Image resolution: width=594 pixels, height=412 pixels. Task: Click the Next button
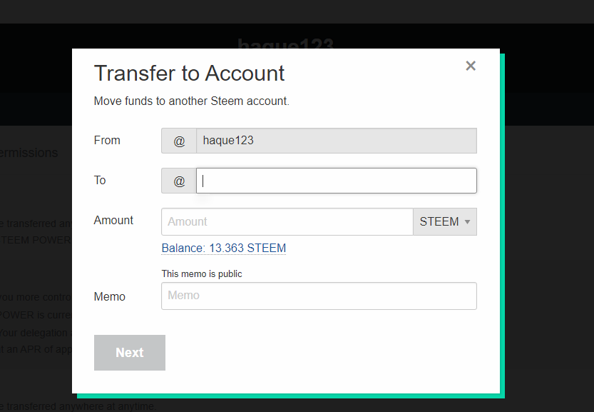click(130, 353)
